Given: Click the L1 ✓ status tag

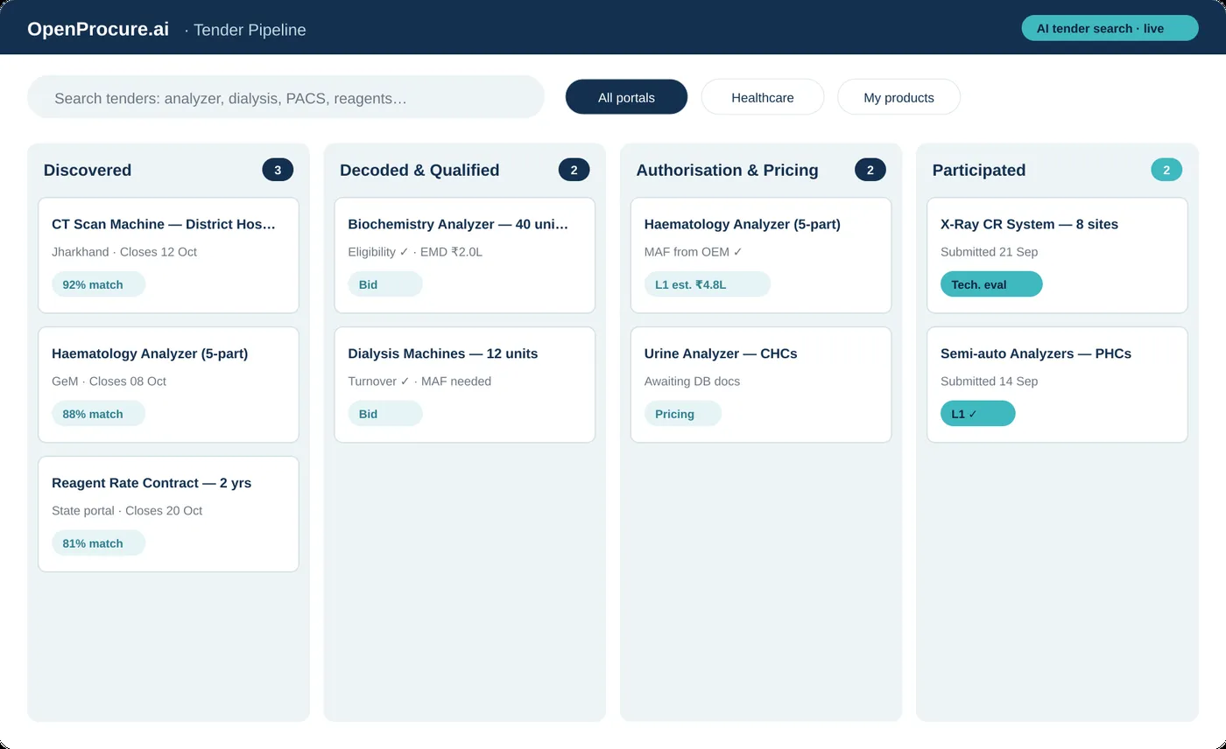Looking at the screenshot, I should (978, 414).
